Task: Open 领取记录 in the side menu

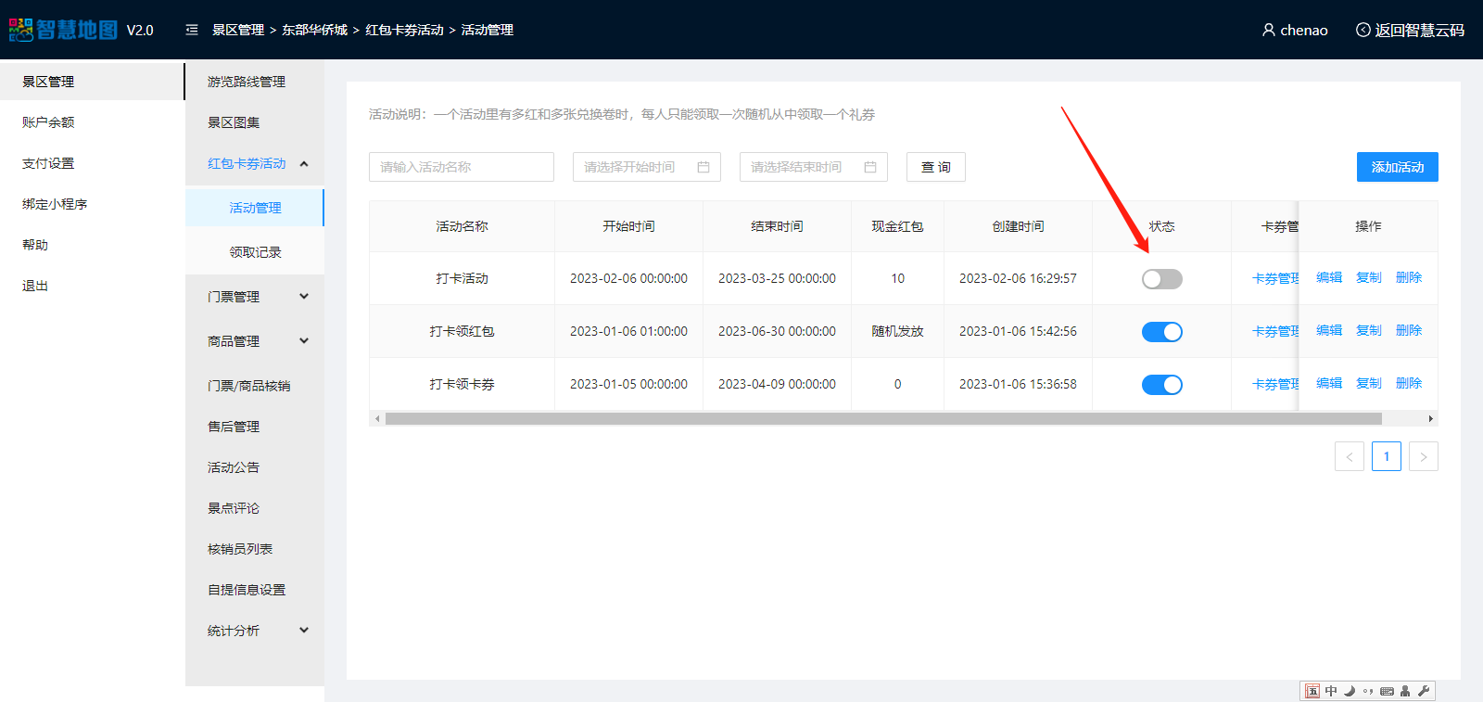Action: [255, 252]
